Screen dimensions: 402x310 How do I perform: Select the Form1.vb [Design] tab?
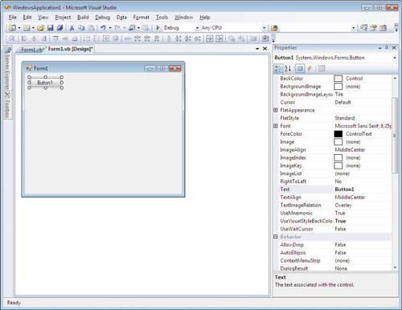click(x=70, y=49)
